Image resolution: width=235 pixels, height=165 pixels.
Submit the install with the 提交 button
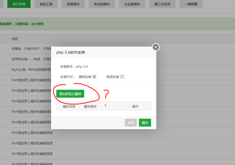click(x=145, y=123)
